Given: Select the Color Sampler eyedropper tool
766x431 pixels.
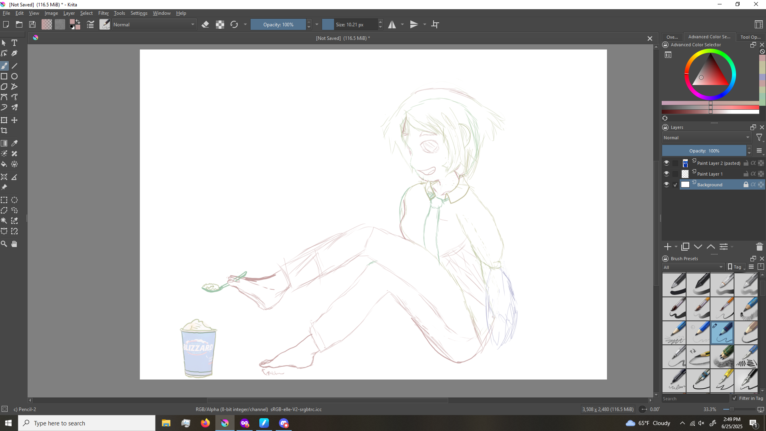Looking at the screenshot, I should [14, 143].
